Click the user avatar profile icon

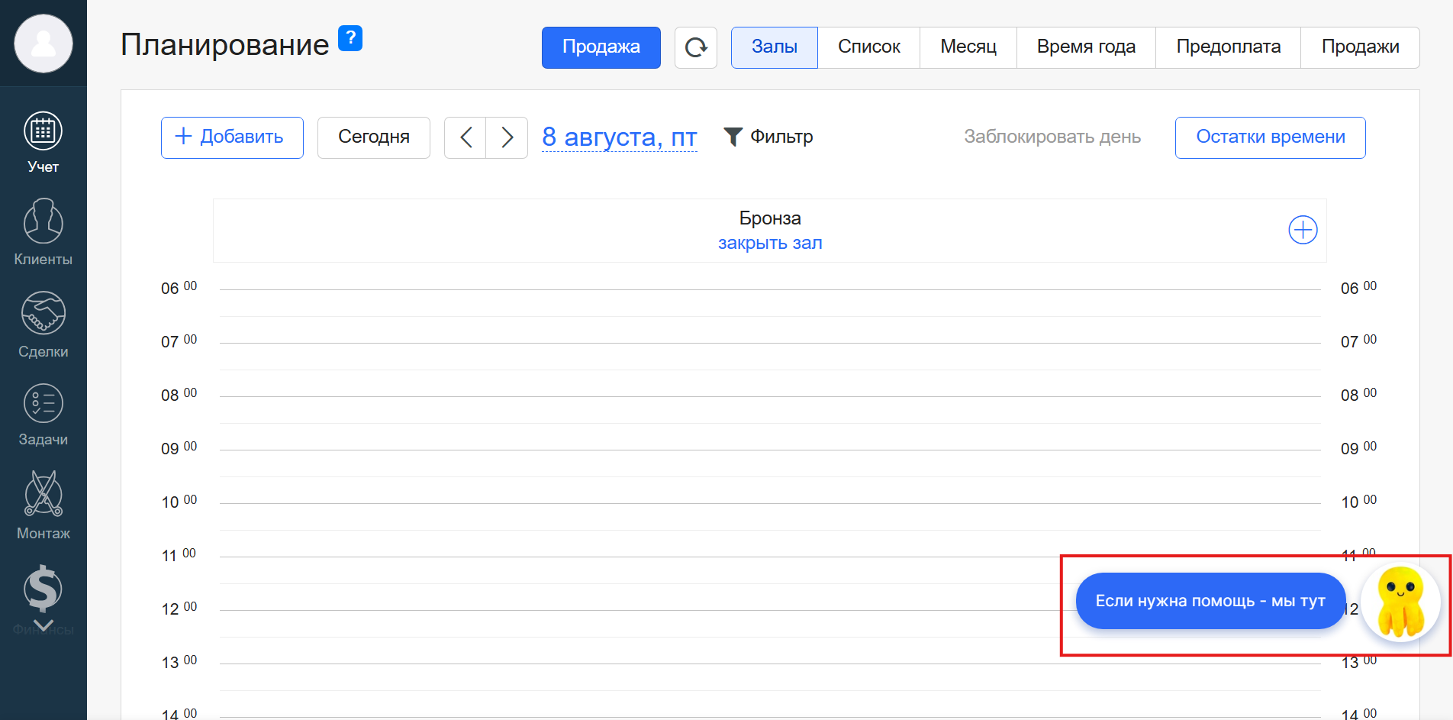click(43, 44)
